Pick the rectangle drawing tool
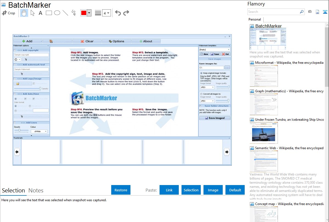329x222 pixels. click(49, 13)
